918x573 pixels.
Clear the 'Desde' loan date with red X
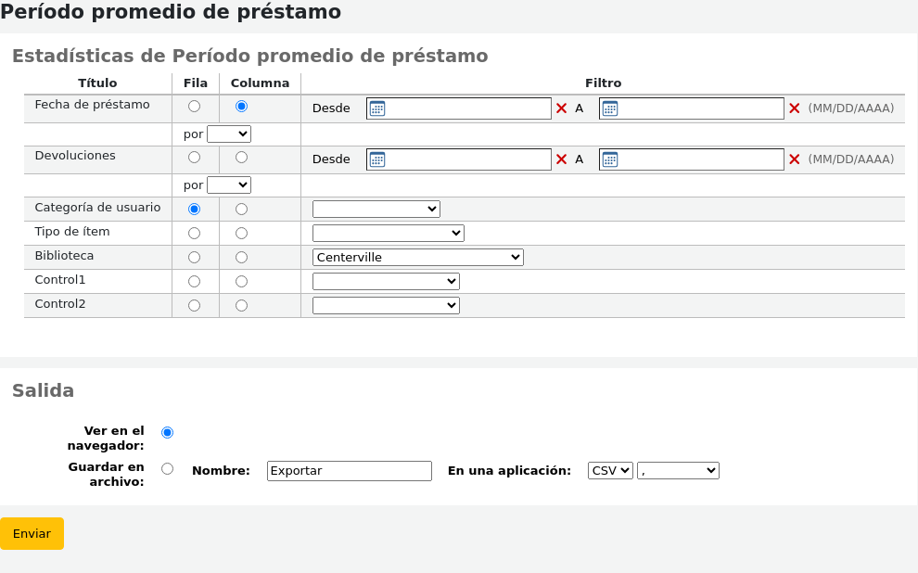[560, 108]
